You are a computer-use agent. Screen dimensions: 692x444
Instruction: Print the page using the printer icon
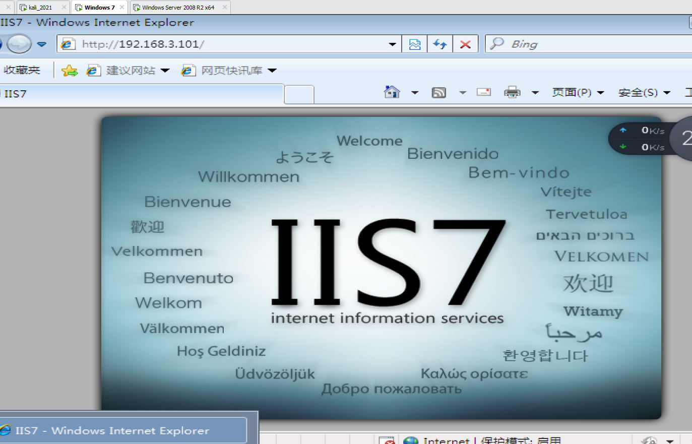[x=512, y=92]
